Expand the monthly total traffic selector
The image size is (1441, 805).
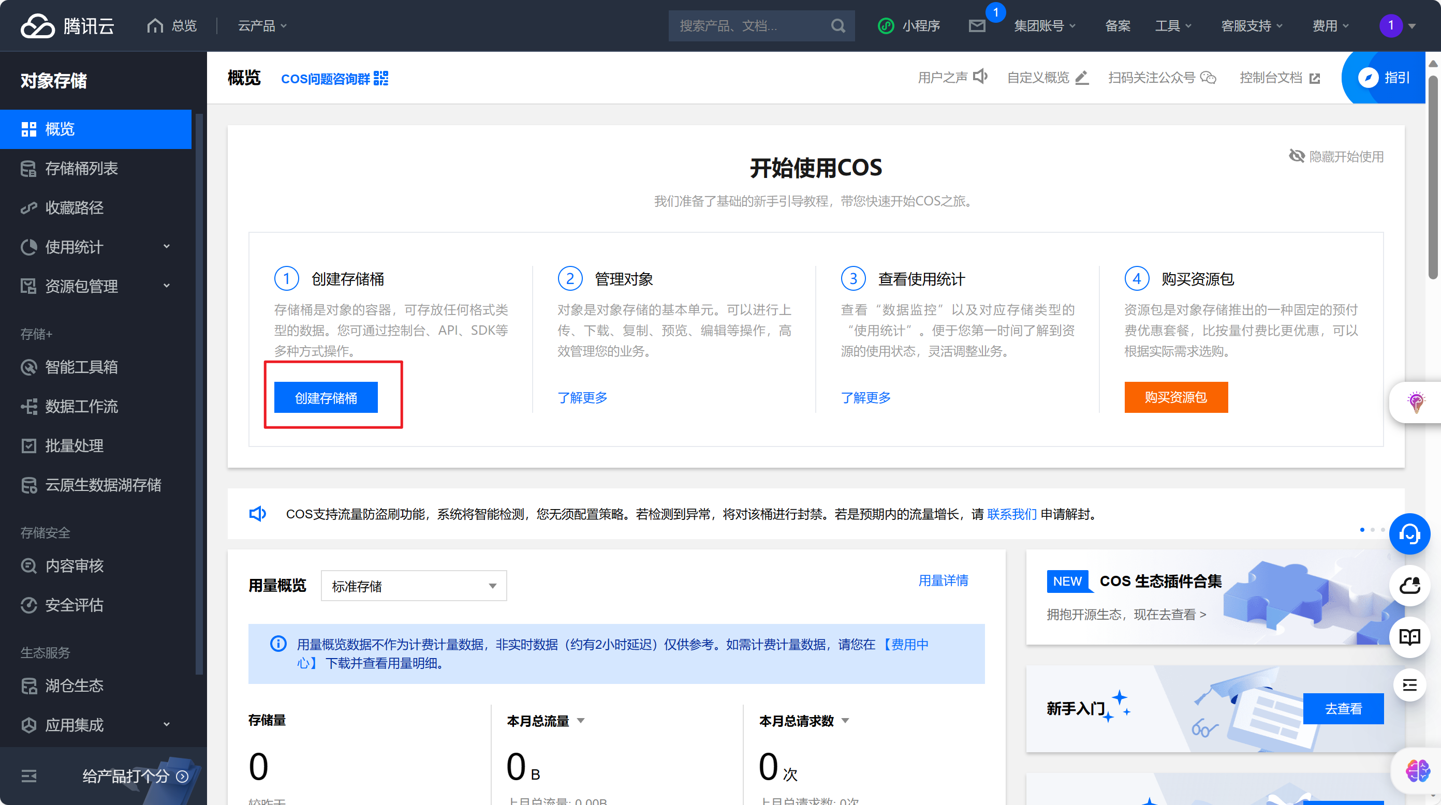pyautogui.click(x=580, y=721)
